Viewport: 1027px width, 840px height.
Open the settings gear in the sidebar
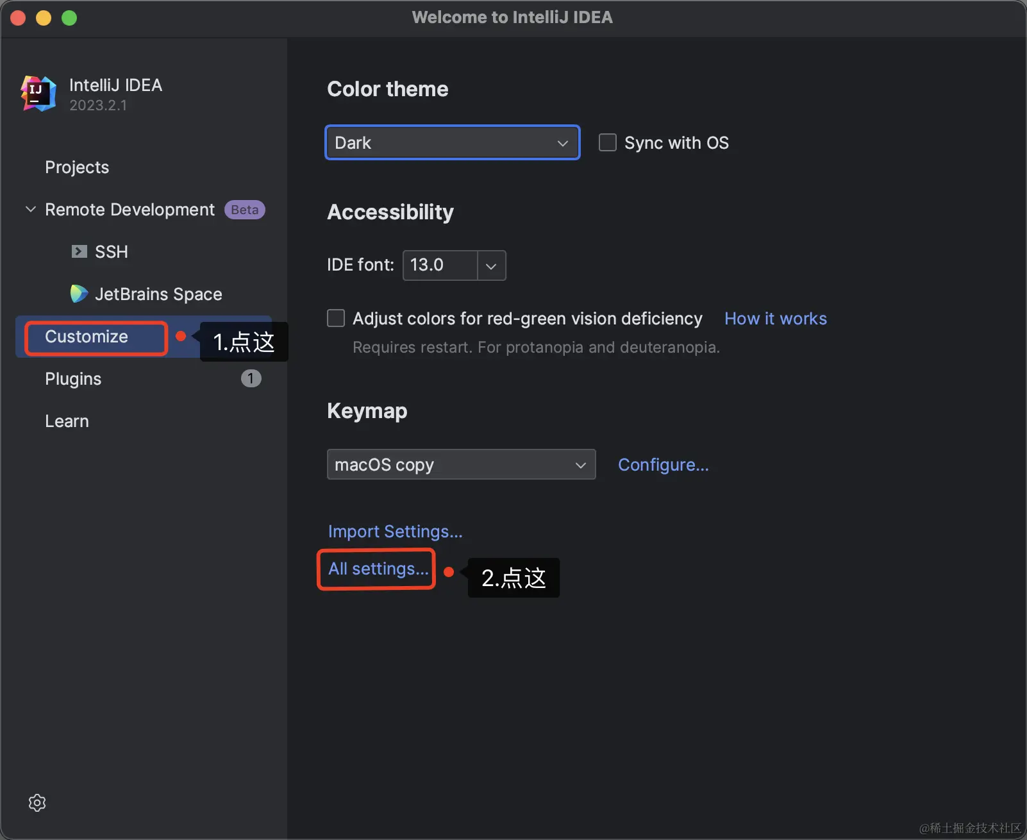point(37,803)
